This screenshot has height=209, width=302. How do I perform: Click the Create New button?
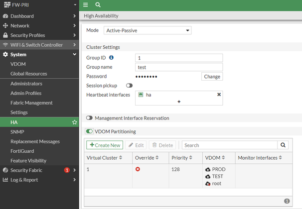[x=105, y=145]
